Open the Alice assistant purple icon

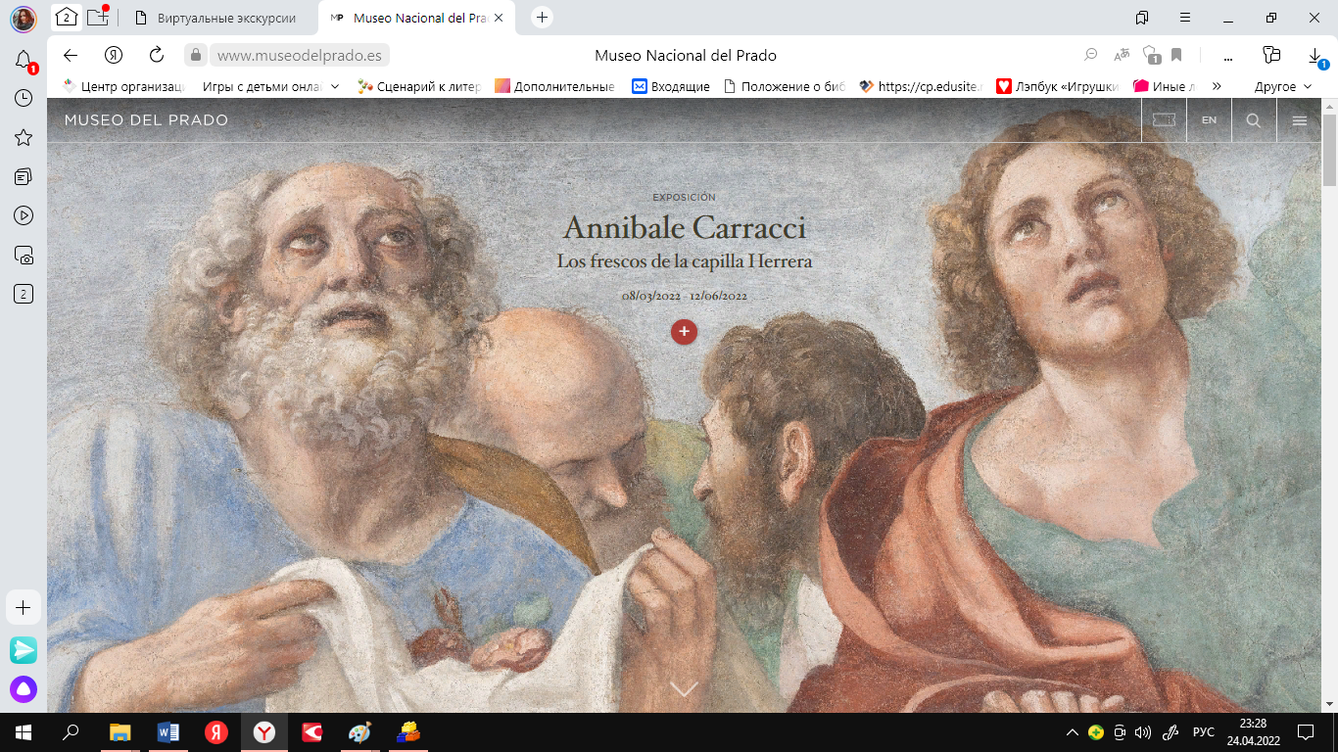point(24,689)
